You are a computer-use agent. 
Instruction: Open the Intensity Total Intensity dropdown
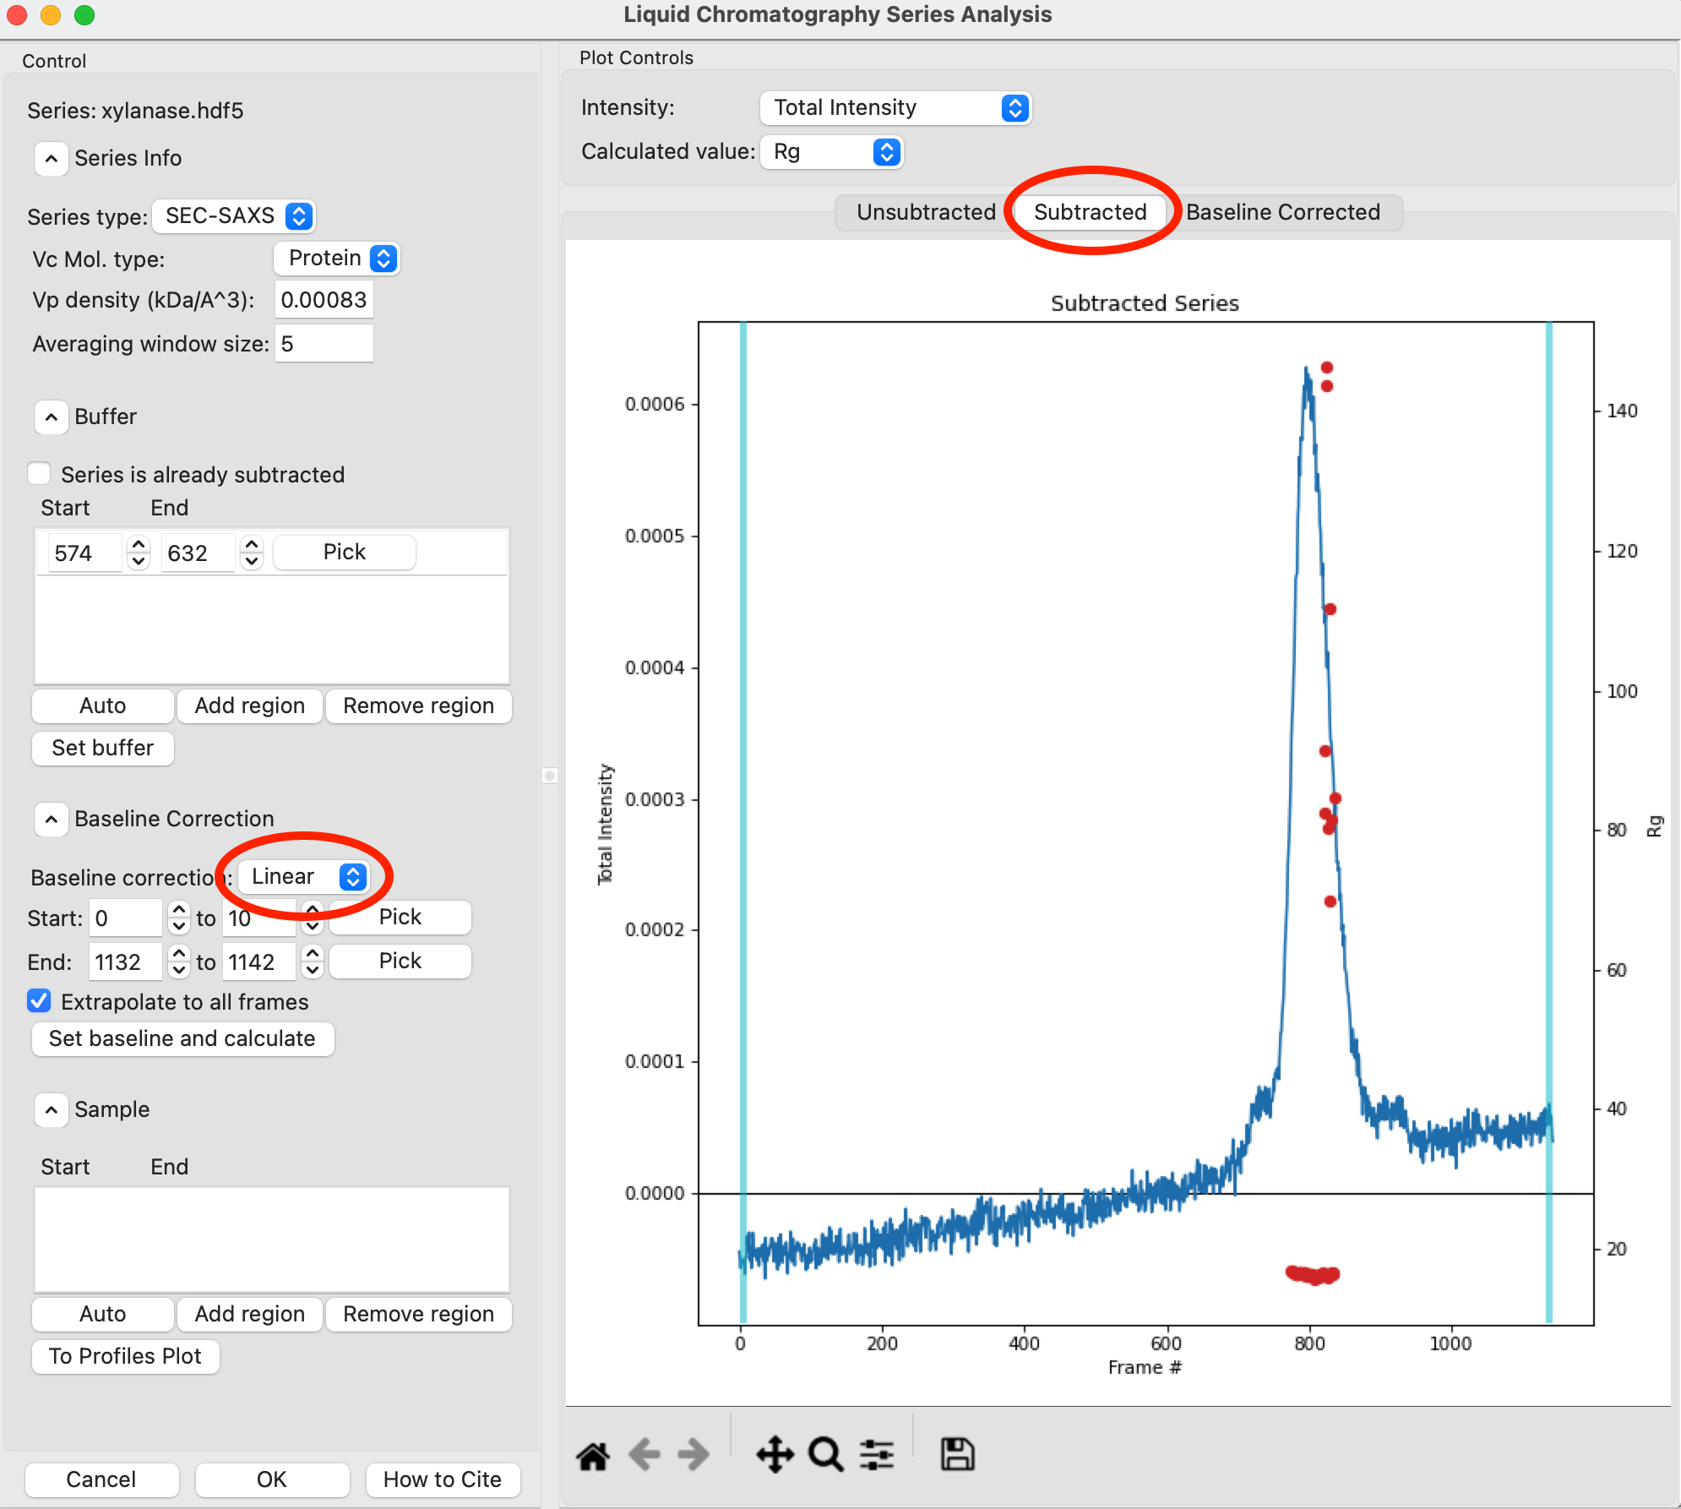click(895, 107)
